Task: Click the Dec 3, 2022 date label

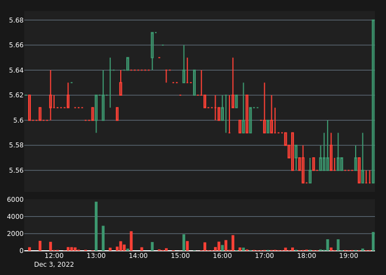Action: tap(54, 265)
